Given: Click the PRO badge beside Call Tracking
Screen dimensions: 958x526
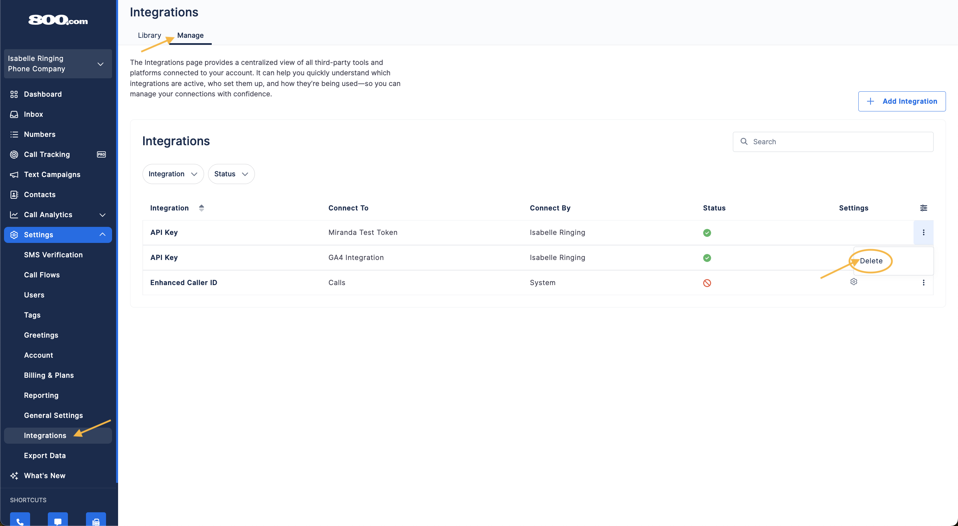Looking at the screenshot, I should [101, 154].
